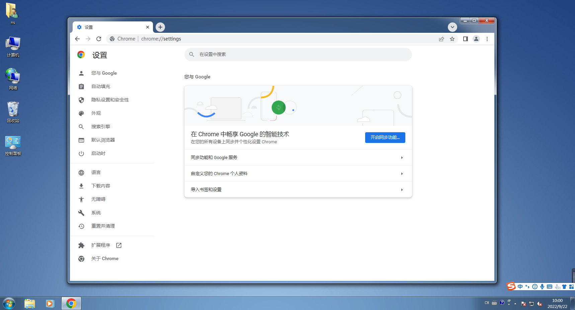The width and height of the screenshot is (575, 310).
Task: Open the 回收站 desktop icon
Action: click(13, 112)
